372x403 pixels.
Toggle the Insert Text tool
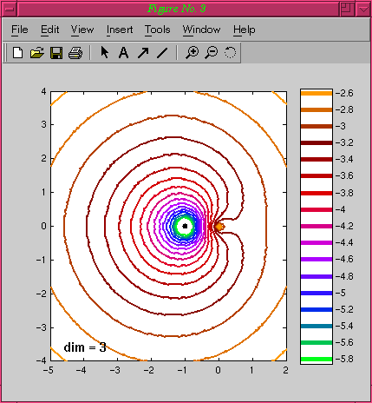(124, 53)
